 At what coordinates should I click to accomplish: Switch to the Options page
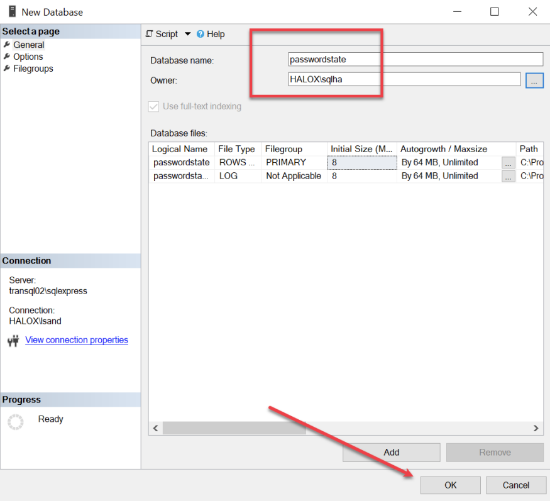coord(28,57)
